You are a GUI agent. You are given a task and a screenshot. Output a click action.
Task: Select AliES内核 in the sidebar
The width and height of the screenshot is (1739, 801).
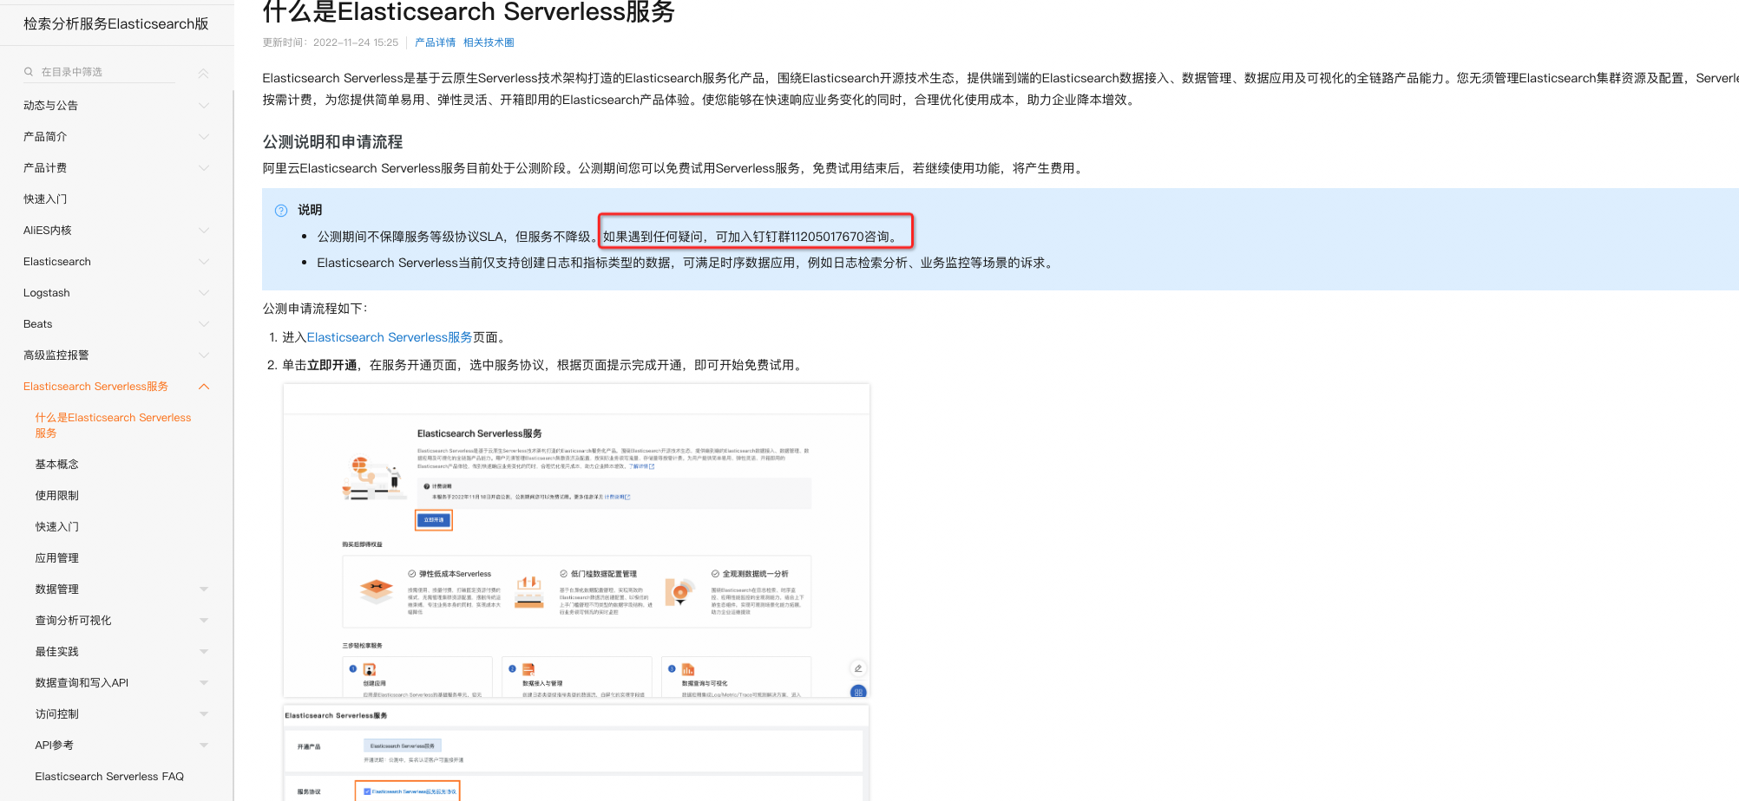coord(48,231)
